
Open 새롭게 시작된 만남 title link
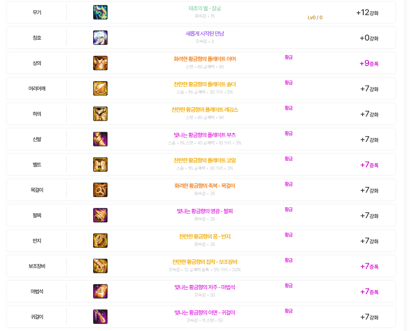pos(205,34)
